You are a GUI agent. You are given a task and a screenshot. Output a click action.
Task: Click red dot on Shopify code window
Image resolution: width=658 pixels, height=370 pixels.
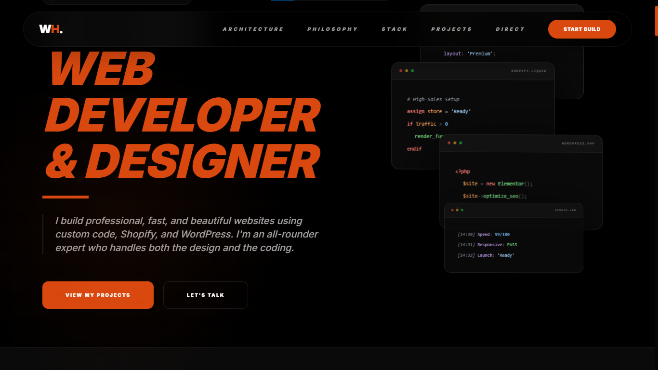click(x=401, y=71)
